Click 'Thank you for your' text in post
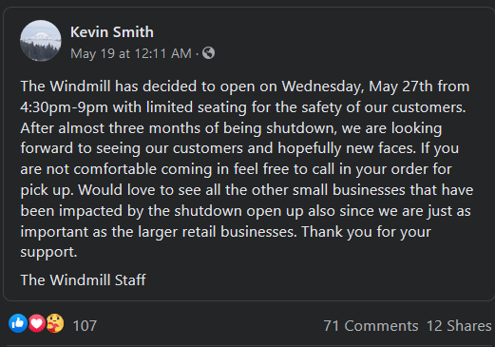Screen dimensions: 495x347 click(366, 232)
